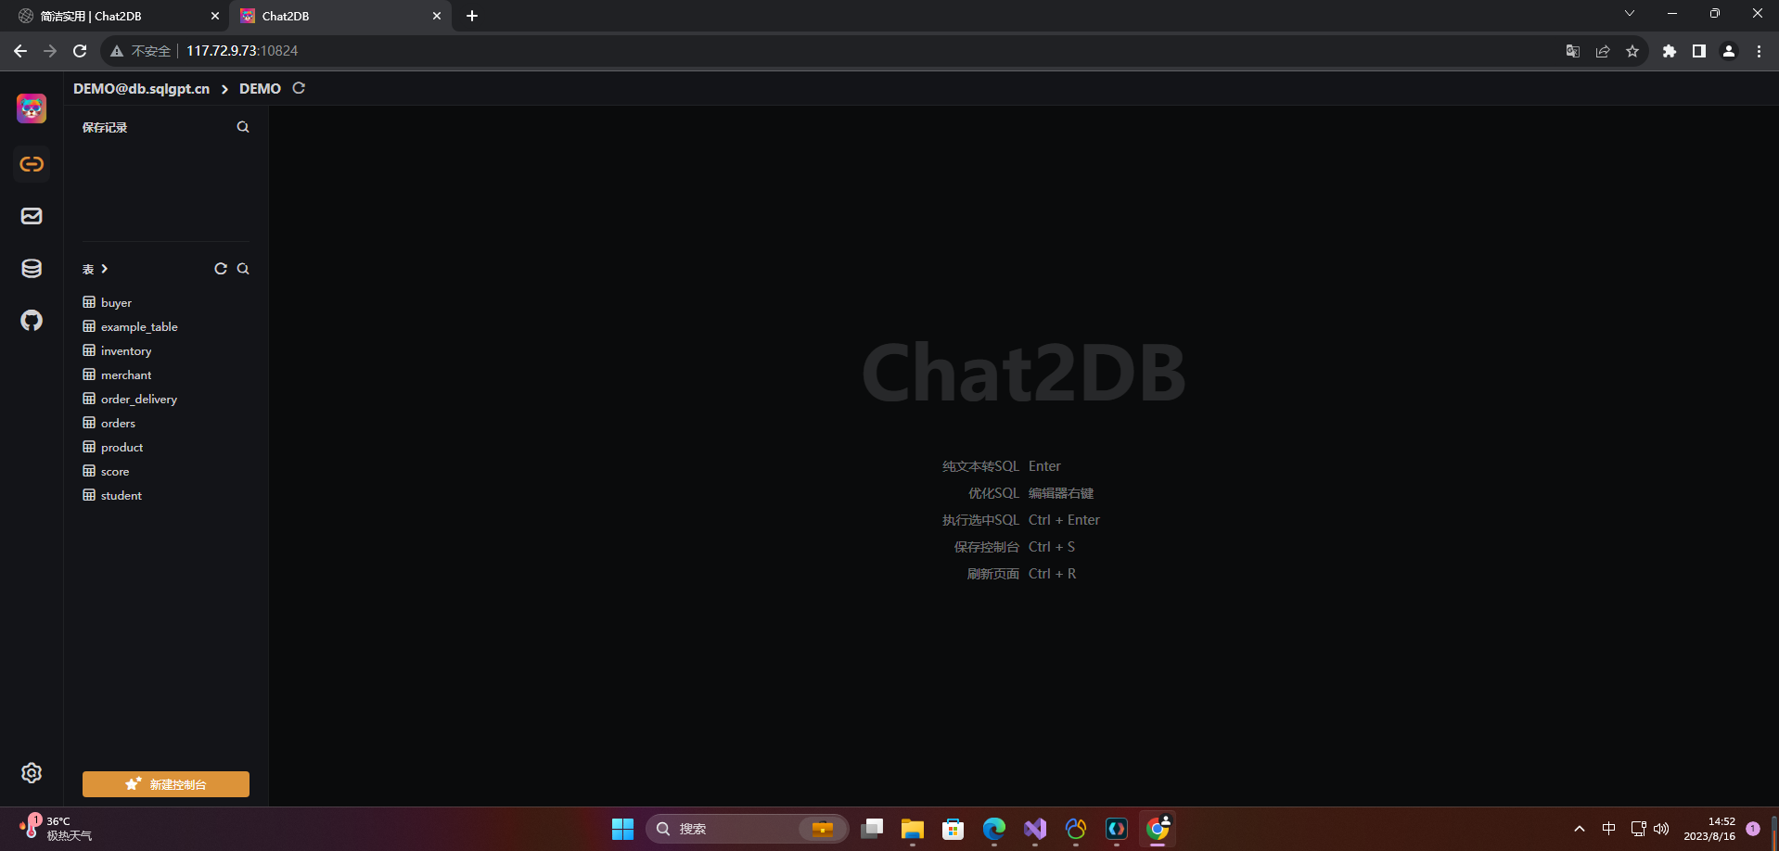Viewport: 1779px width, 851px height.
Task: Open the GitHub icon in sidebar
Action: (x=32, y=320)
